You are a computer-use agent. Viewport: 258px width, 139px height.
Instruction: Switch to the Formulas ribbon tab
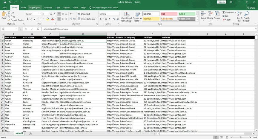pos(47,7)
